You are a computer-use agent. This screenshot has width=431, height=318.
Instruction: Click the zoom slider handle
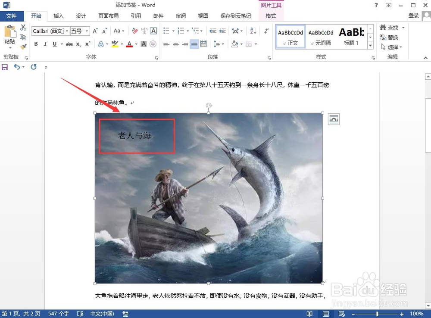tap(377, 314)
